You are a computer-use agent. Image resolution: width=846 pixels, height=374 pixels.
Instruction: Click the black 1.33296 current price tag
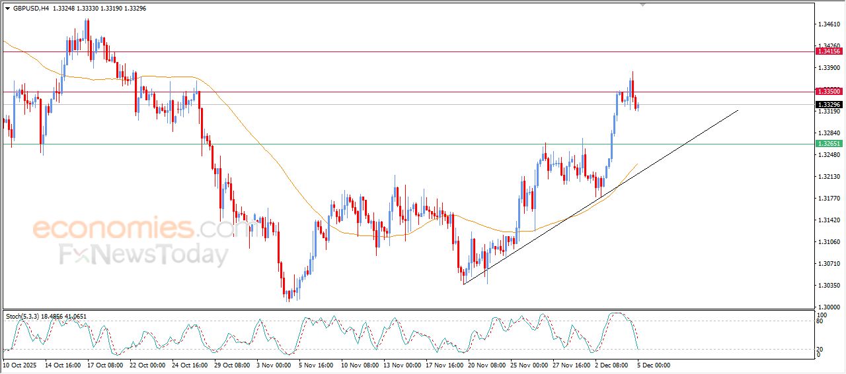[x=829, y=105]
